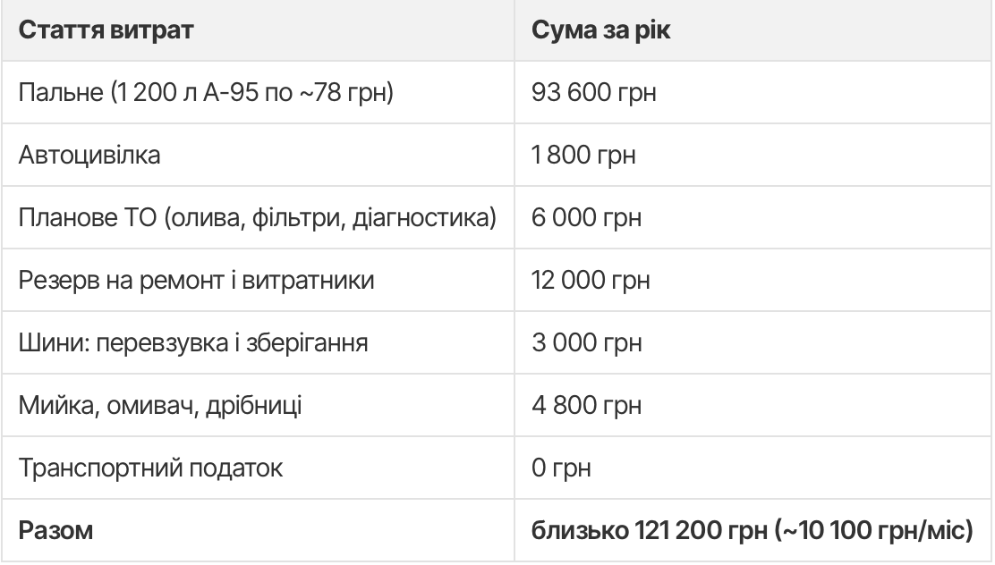Select the 'Транспортний податок' cell

258,468
